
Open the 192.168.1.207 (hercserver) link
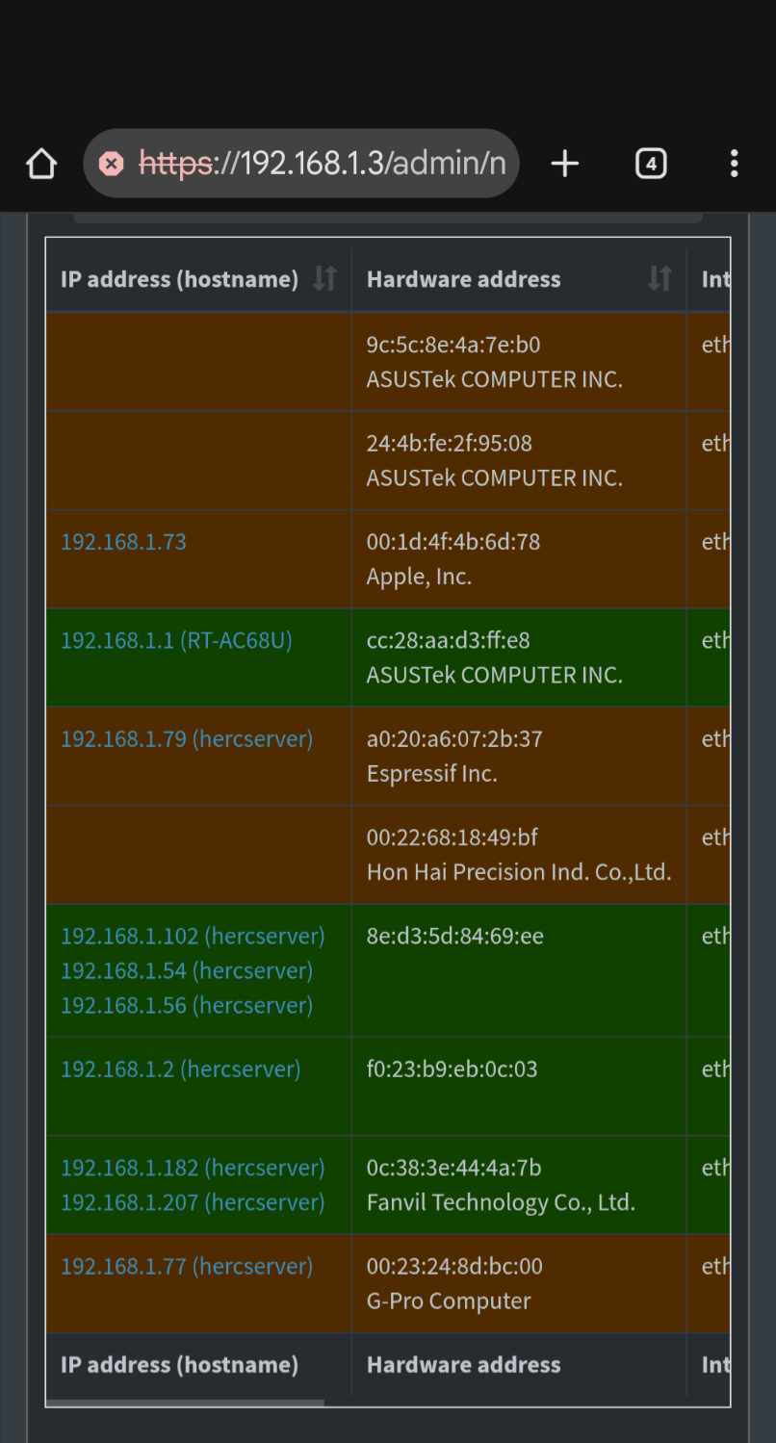(x=193, y=1202)
